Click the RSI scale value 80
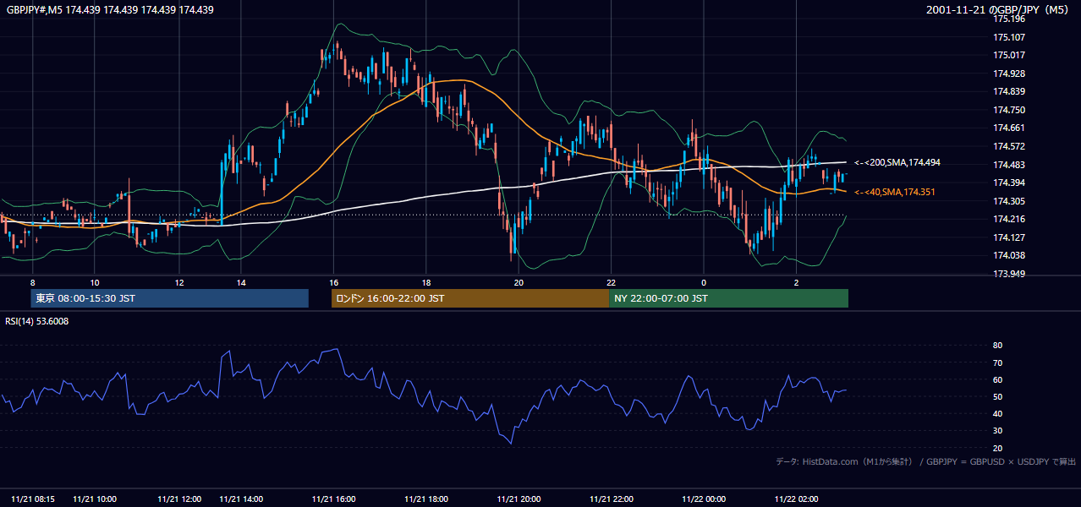Viewport: 1081px width, 507px height. tap(998, 346)
